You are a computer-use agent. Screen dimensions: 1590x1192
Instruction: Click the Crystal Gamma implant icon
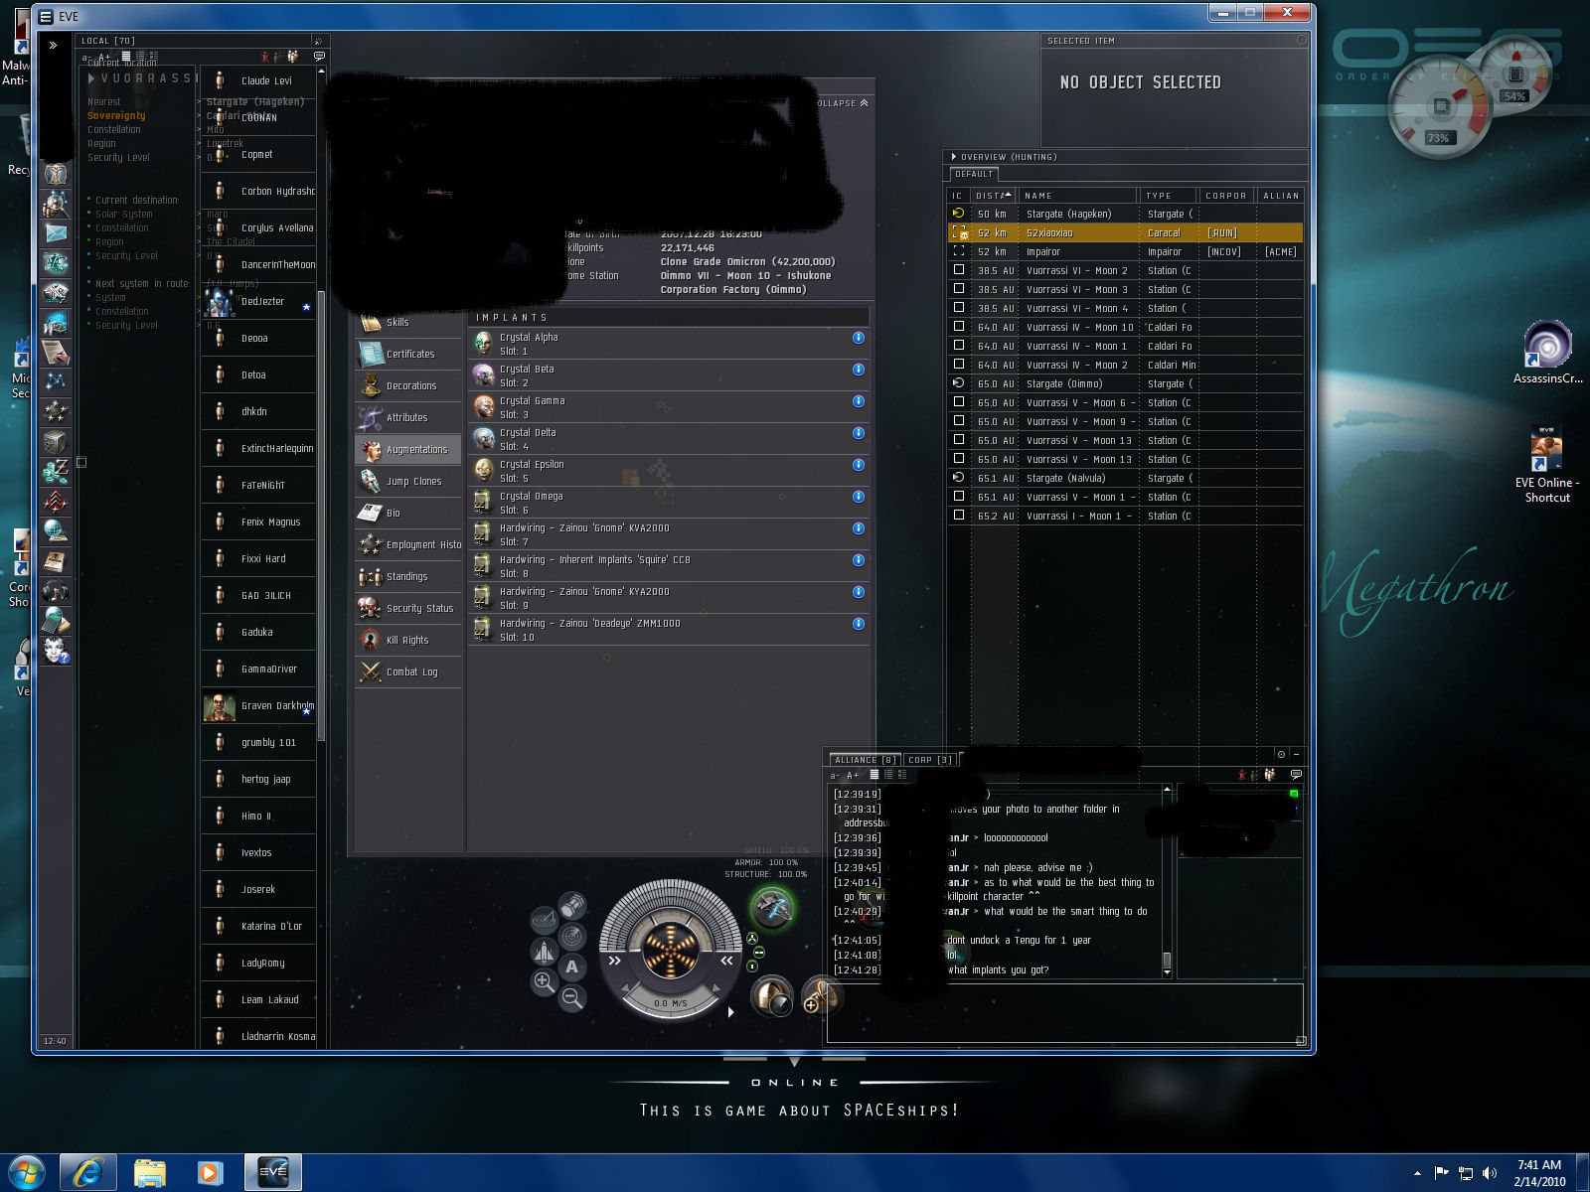(484, 407)
